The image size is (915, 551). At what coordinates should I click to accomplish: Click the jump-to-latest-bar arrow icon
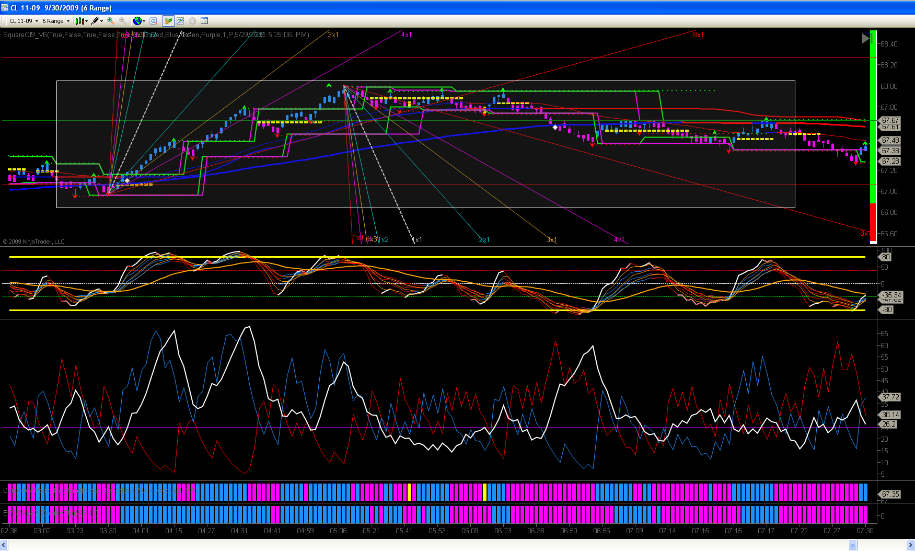click(866, 38)
